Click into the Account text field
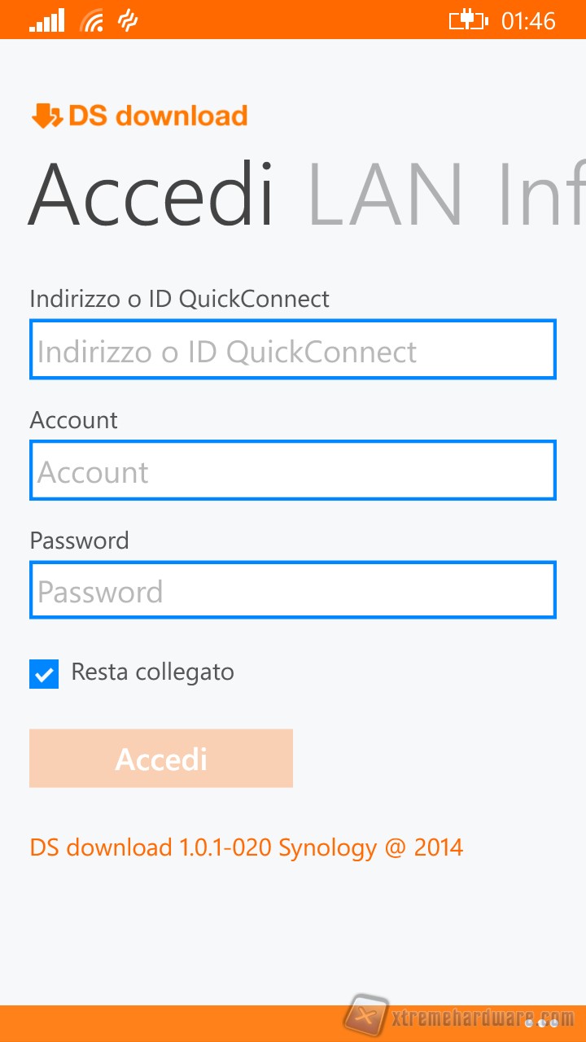 click(293, 471)
